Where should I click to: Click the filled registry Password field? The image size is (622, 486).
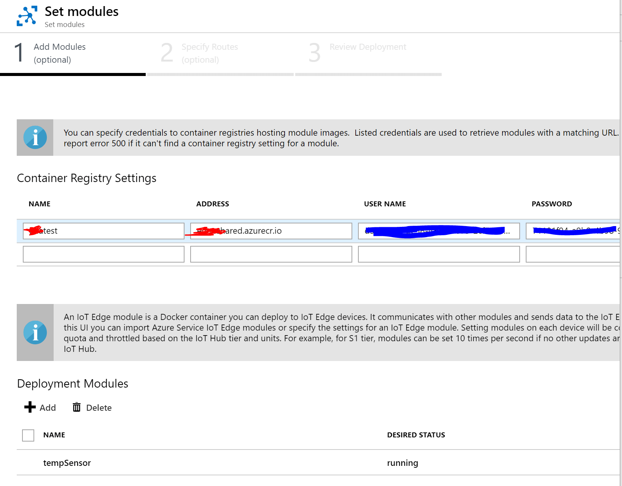pyautogui.click(x=573, y=231)
